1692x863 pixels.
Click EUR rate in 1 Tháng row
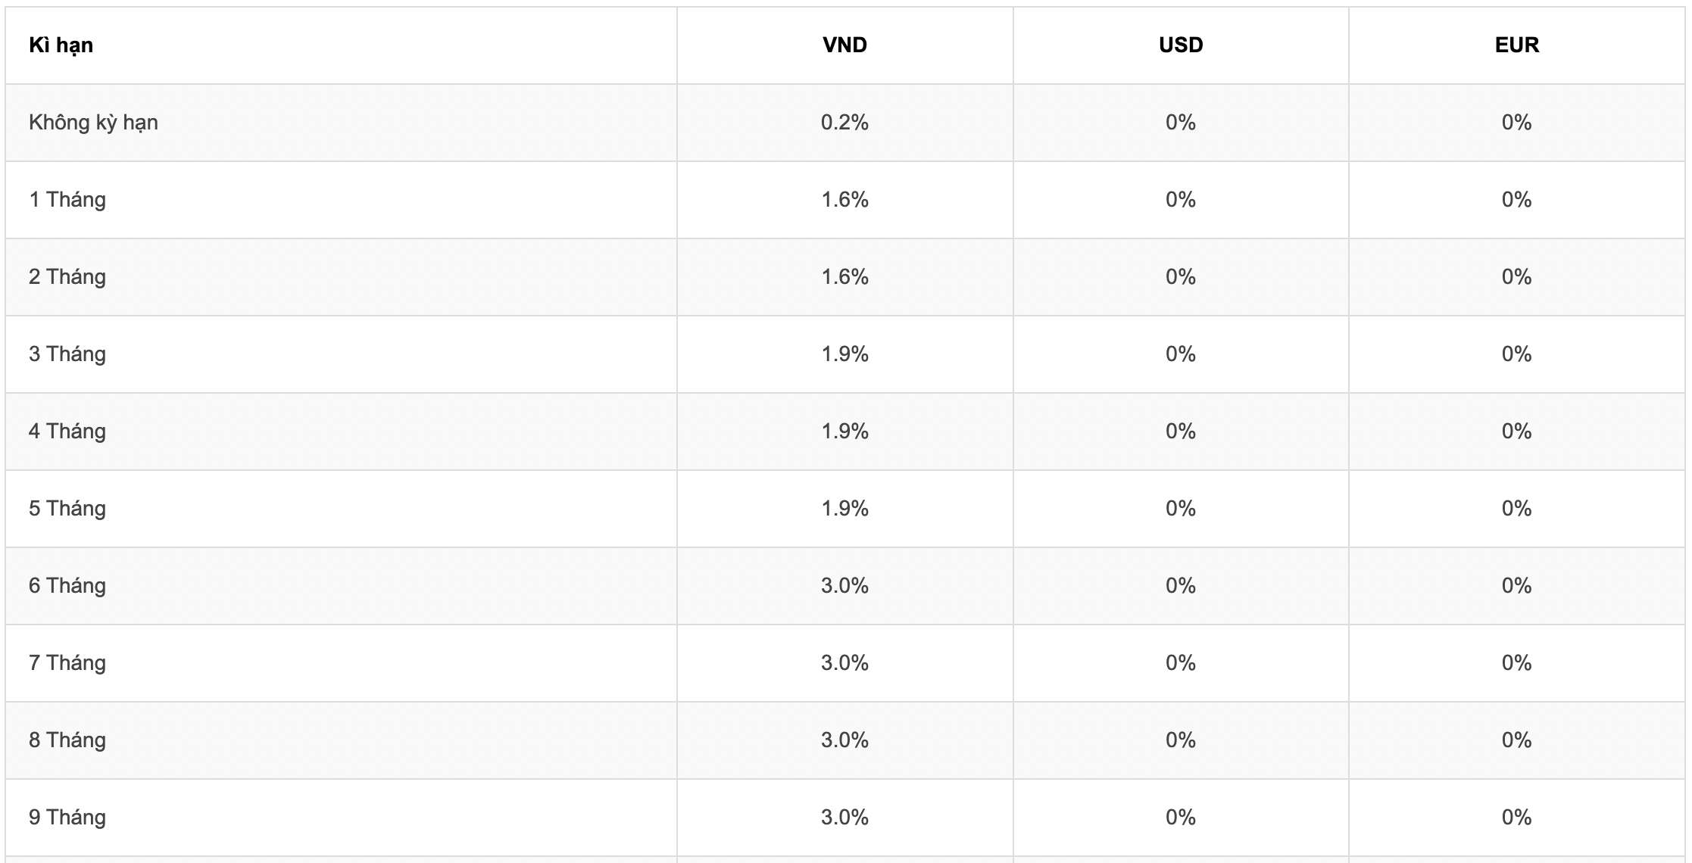pyautogui.click(x=1516, y=200)
